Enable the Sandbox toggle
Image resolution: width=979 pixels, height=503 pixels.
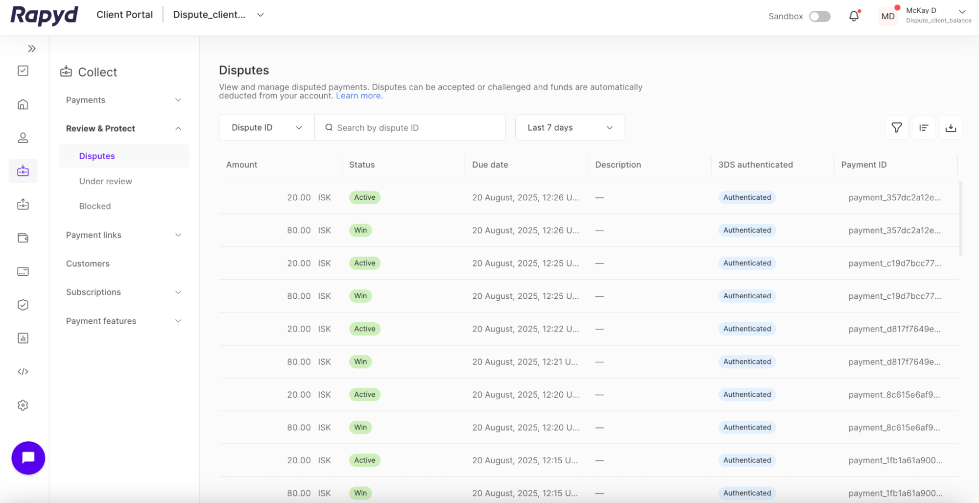819,16
